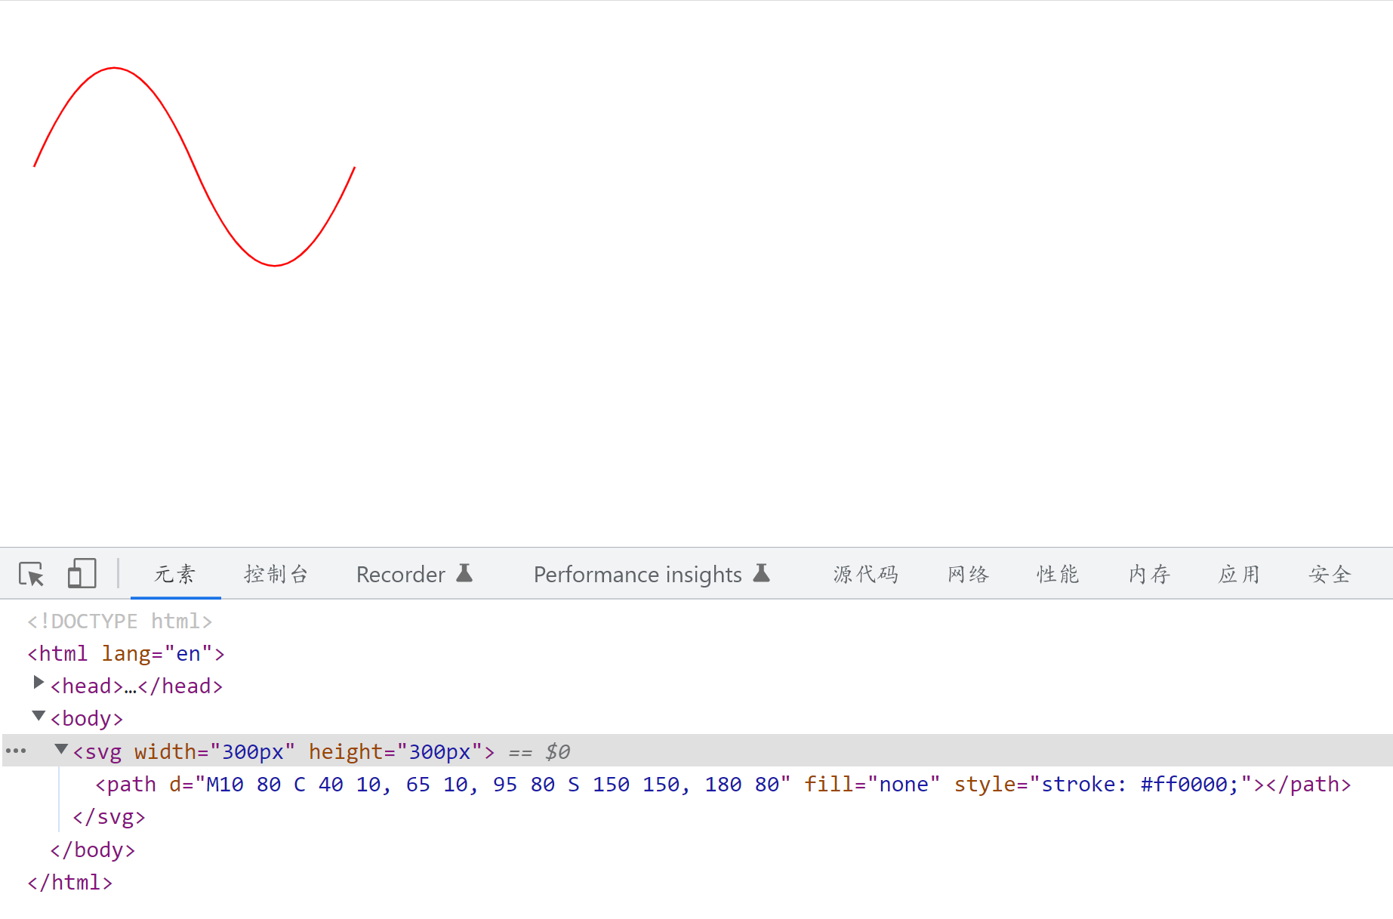Select the closing </svg> tag line
The image size is (1393, 919).
point(109,818)
